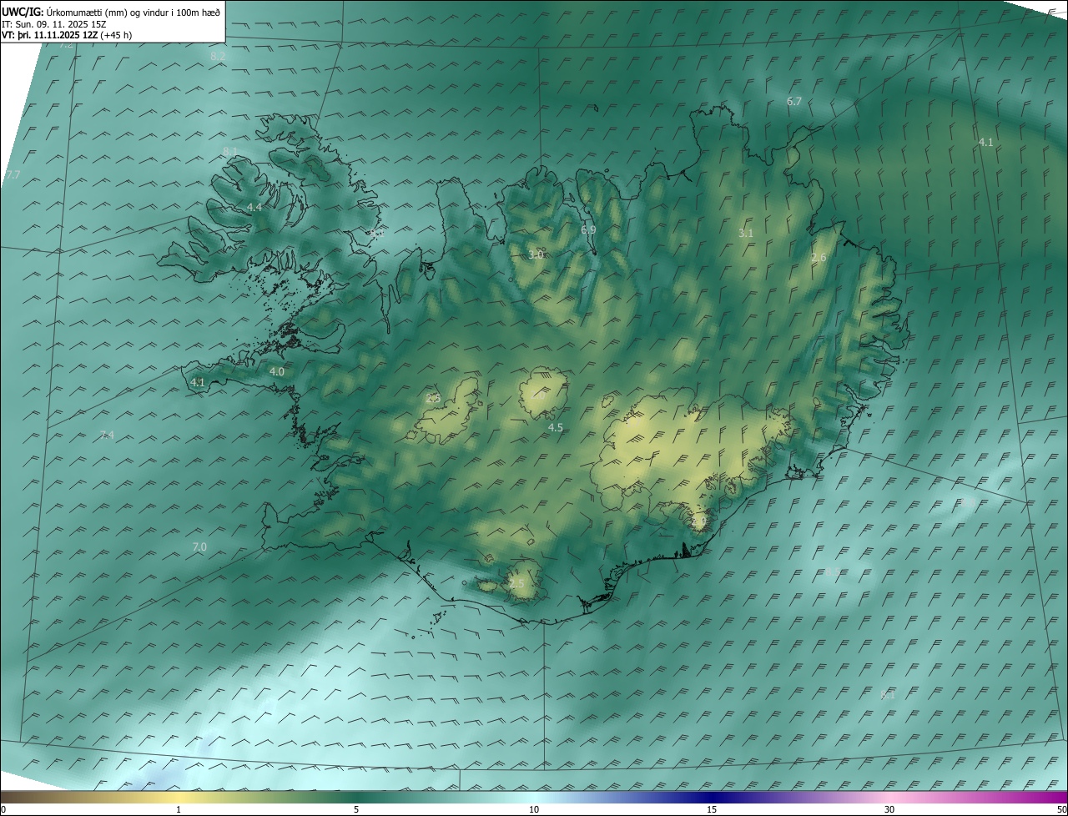This screenshot has height=816, width=1068.
Task: Click the 5 tick on the color scale
Action: coord(356,809)
